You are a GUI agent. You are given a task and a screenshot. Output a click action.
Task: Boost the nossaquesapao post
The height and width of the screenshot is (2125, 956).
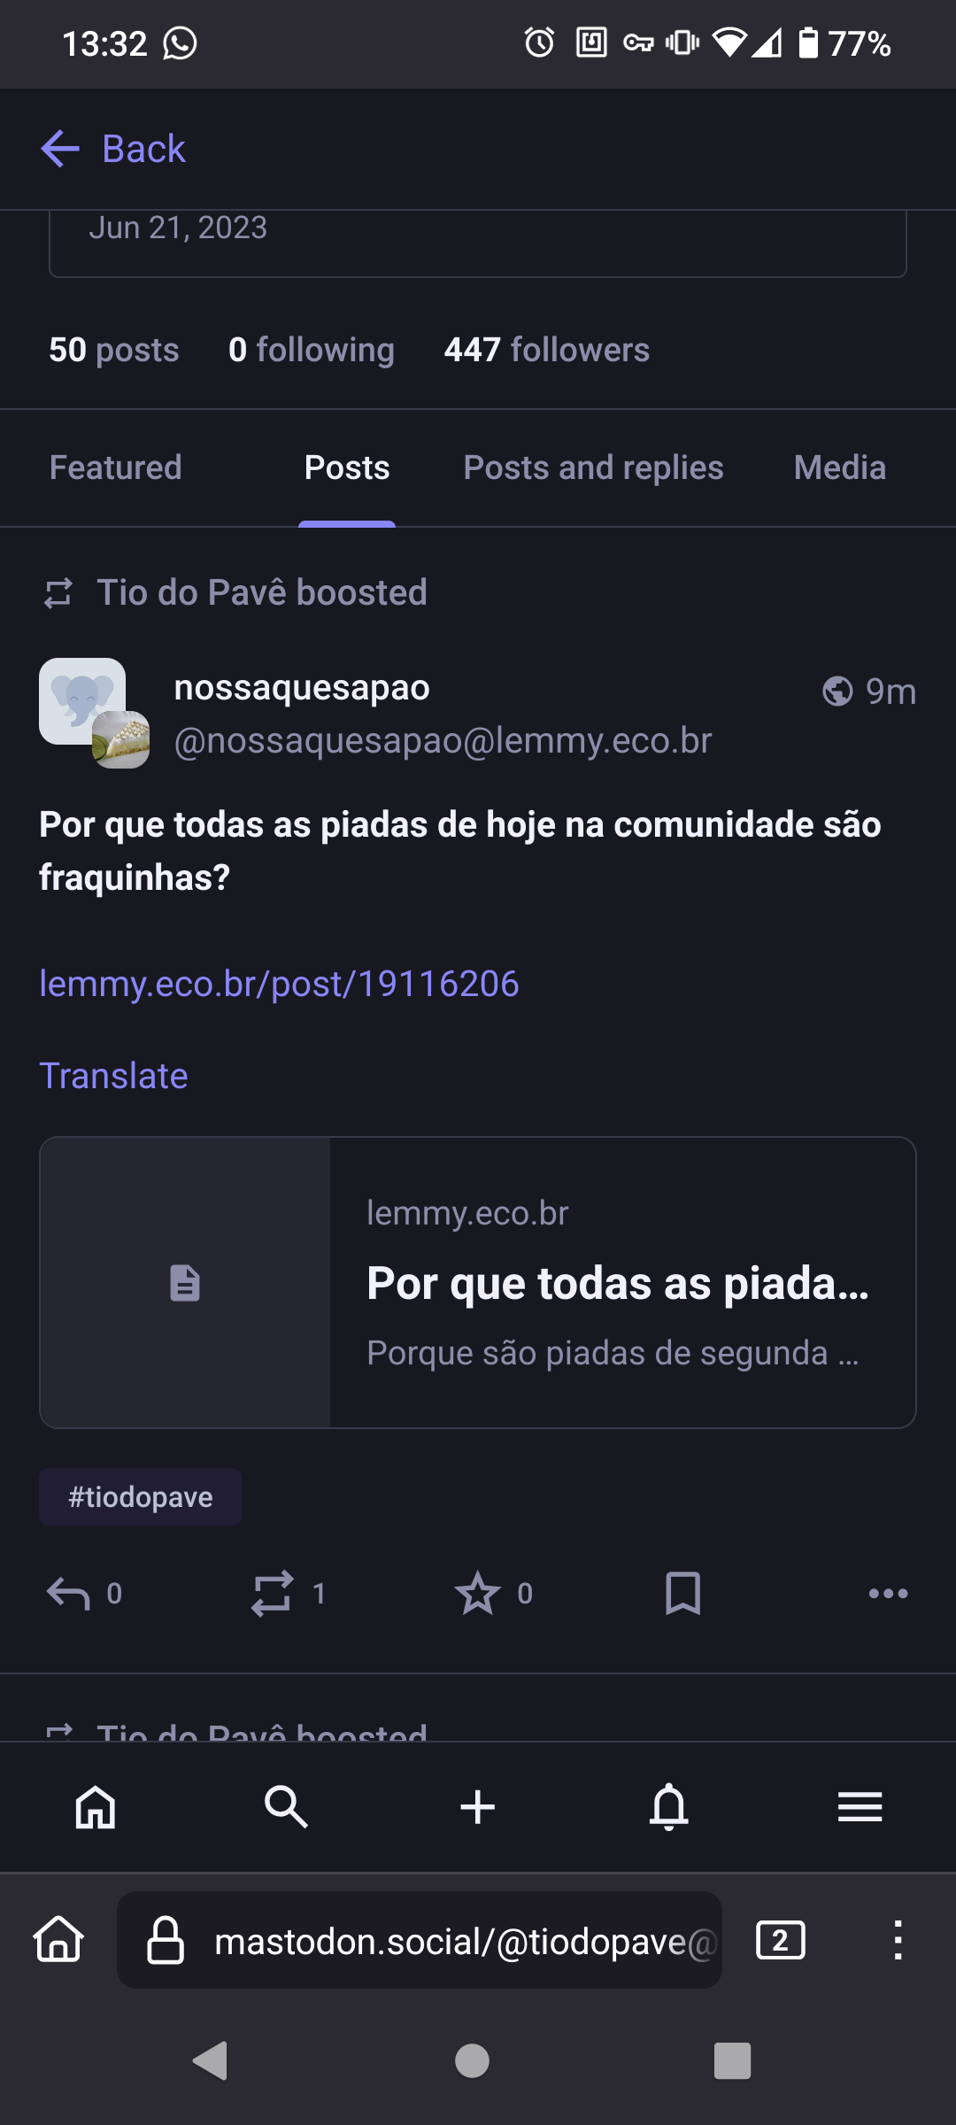coord(272,1594)
